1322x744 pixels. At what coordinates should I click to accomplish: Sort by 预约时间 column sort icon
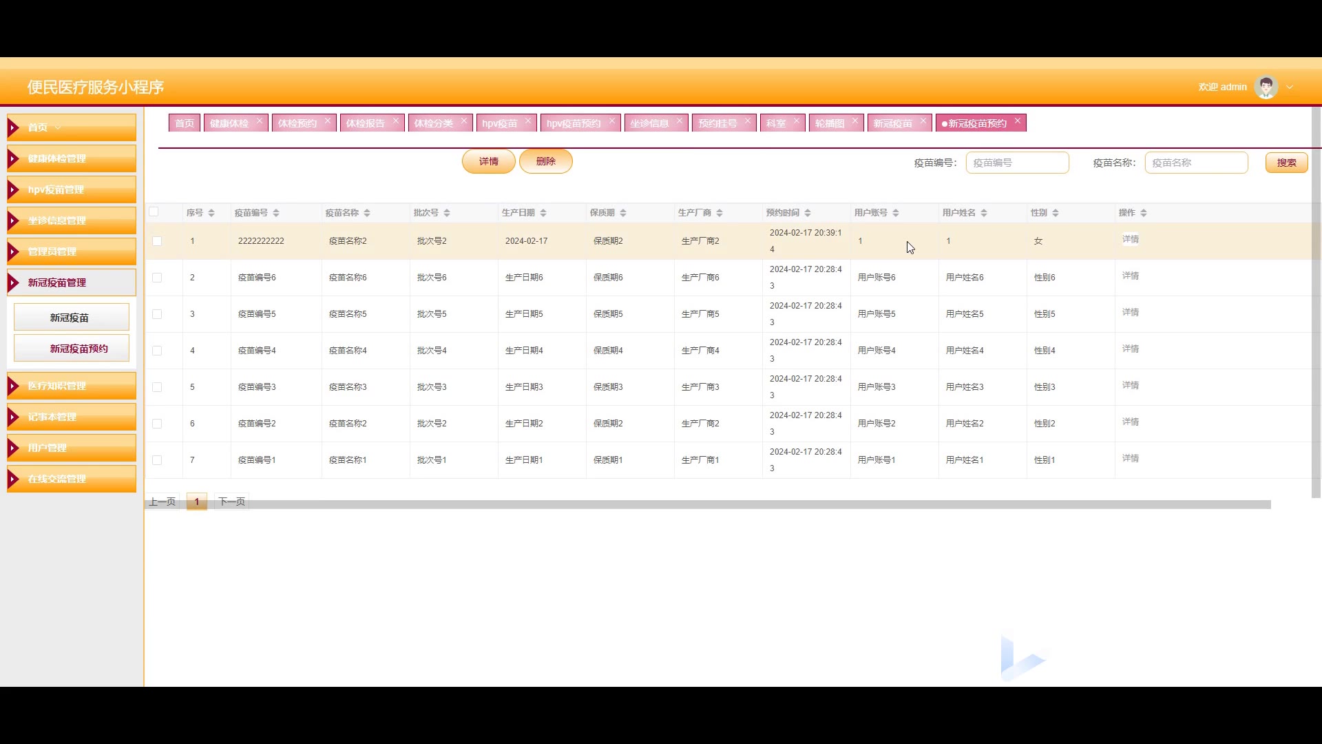pos(808,213)
